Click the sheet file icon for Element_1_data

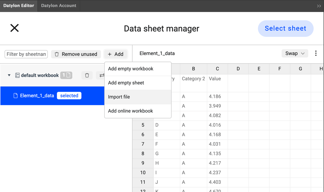click(x=16, y=96)
